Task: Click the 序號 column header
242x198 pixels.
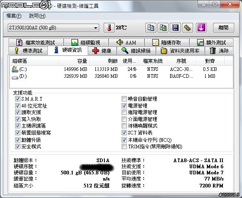Action: (x=181, y=61)
